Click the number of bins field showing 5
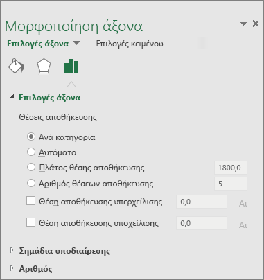 [x=231, y=184]
